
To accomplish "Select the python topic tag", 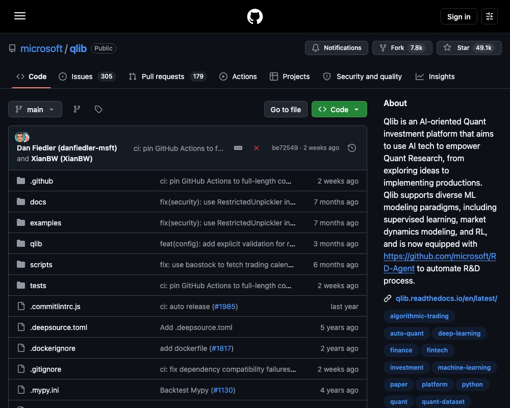I will point(472,384).
